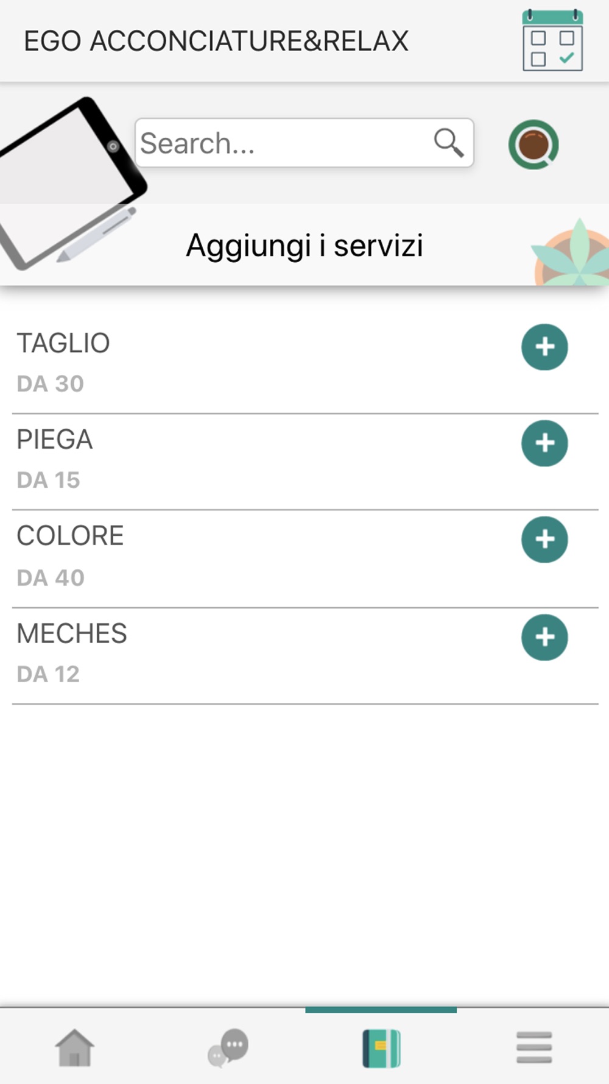This screenshot has width=609, height=1084.
Task: Tap the PIEGA service name
Action: point(55,440)
